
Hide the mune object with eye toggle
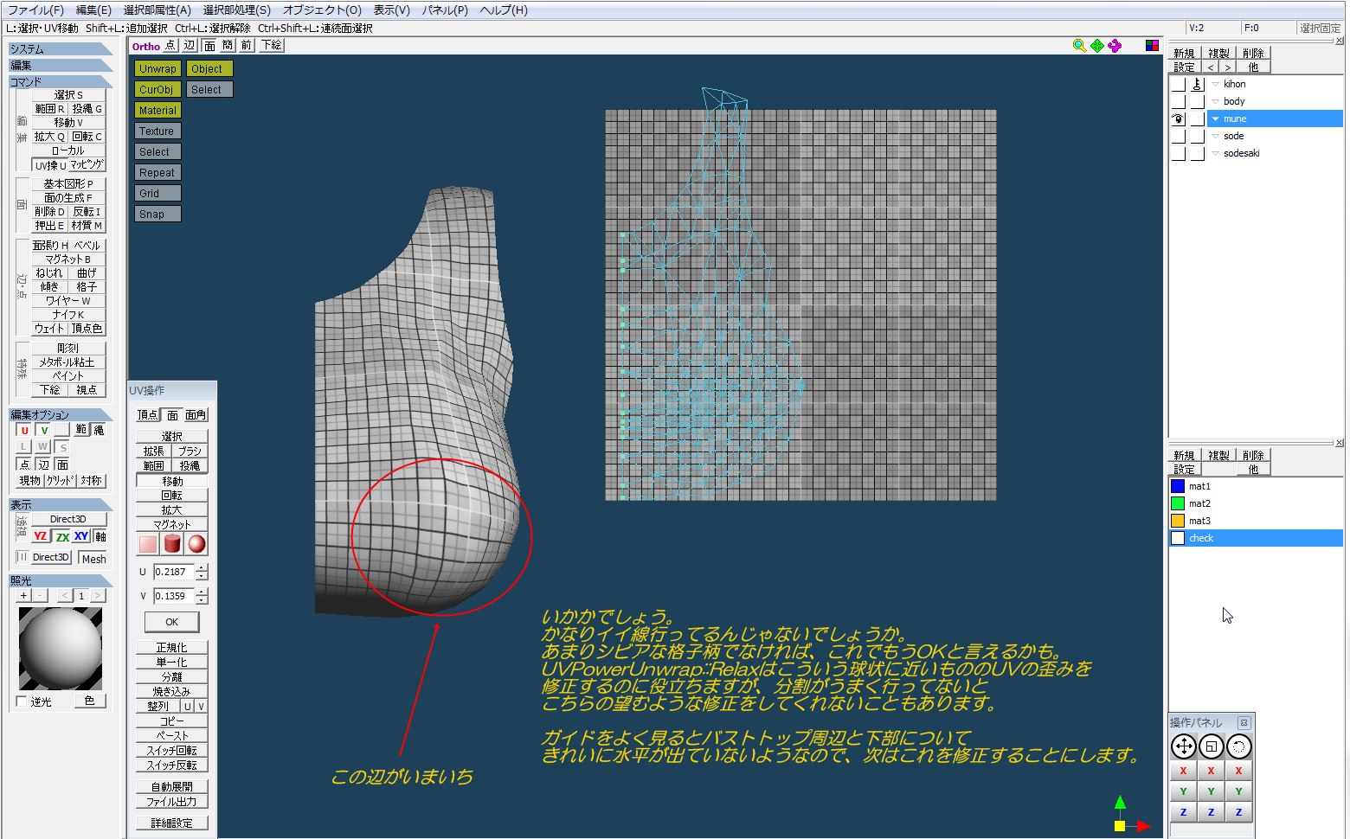[1178, 118]
